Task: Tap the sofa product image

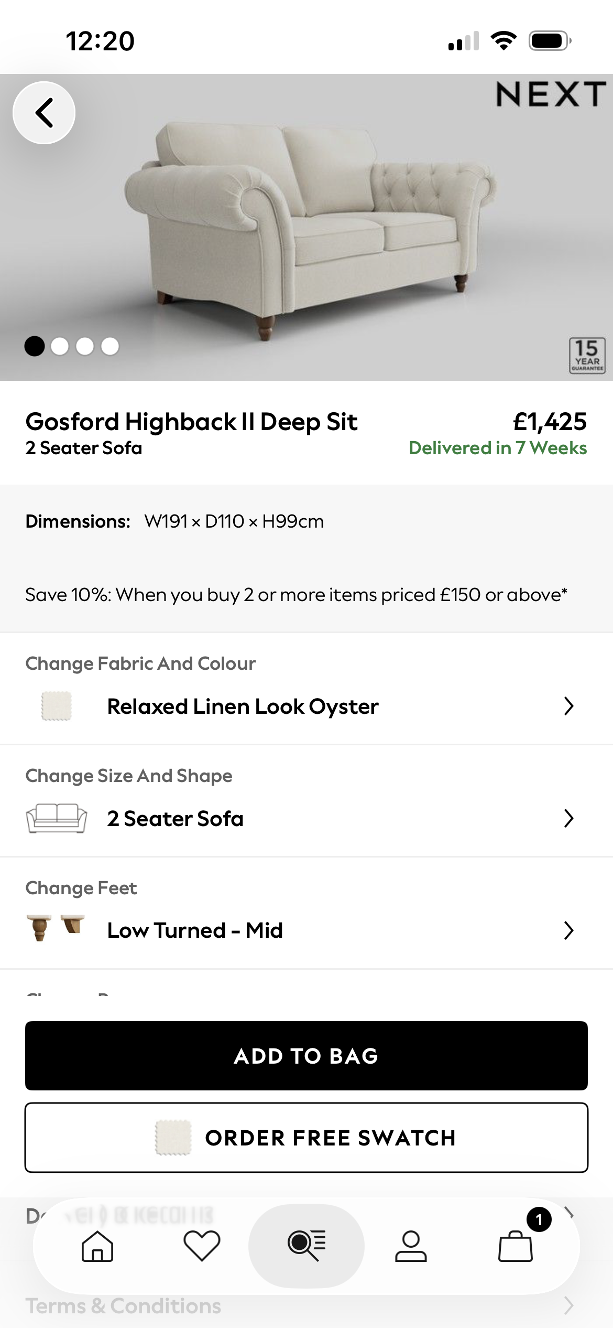Action: point(309,226)
